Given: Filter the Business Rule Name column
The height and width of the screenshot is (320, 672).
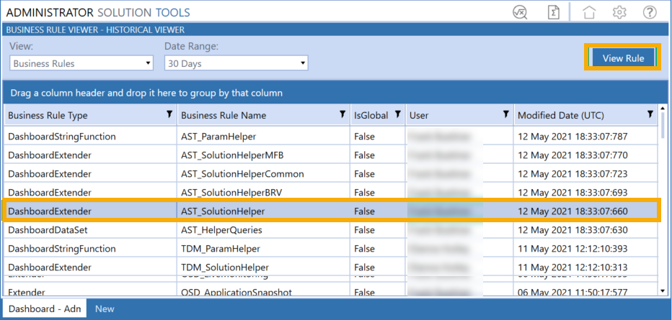Looking at the screenshot, I should tap(342, 114).
